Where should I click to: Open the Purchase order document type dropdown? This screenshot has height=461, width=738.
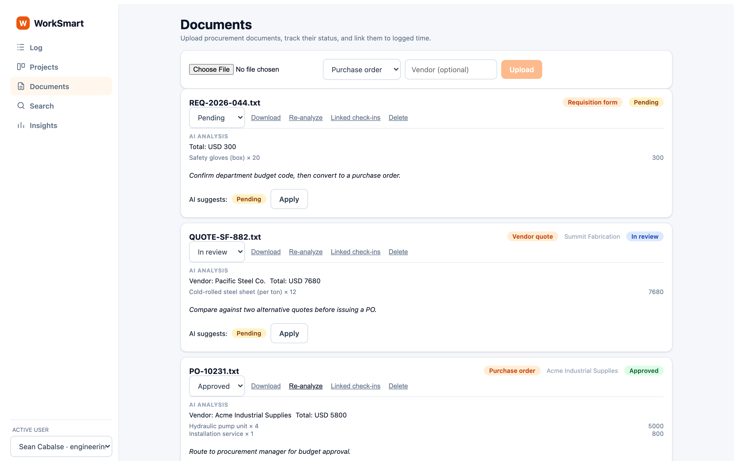pos(362,69)
